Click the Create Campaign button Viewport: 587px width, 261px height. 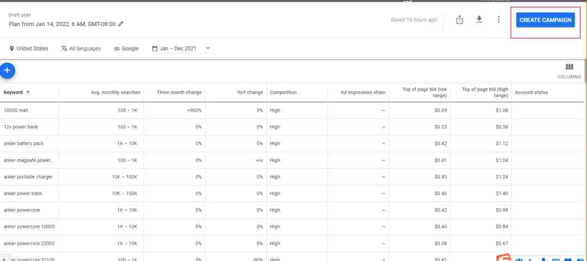[545, 20]
